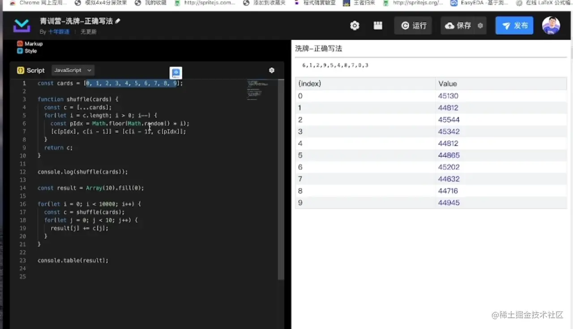Click the line 'result[j] += c[j];'
Image resolution: width=573 pixels, height=329 pixels.
pyautogui.click(x=80, y=228)
